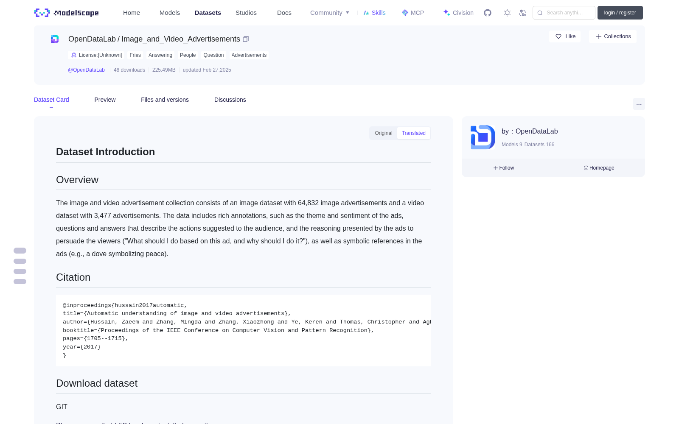The height and width of the screenshot is (424, 679).
Task: Click the OpenDataLab organization logo
Action: pyautogui.click(x=483, y=137)
